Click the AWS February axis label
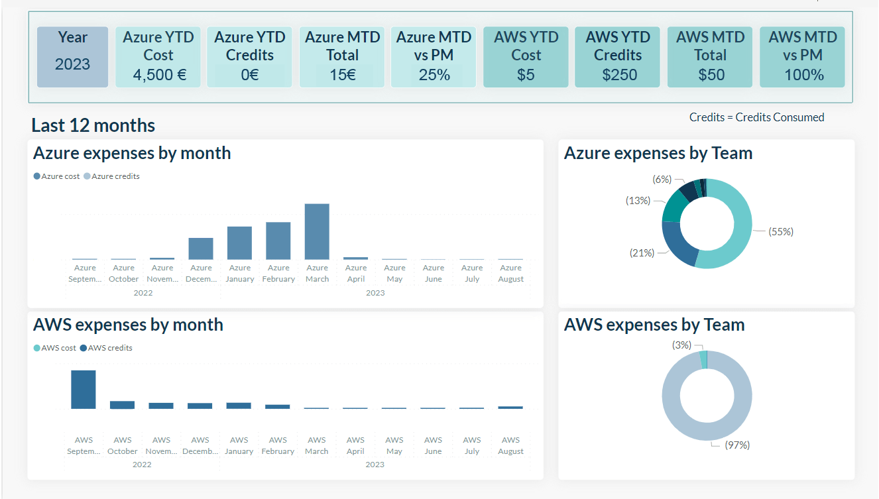 278,445
